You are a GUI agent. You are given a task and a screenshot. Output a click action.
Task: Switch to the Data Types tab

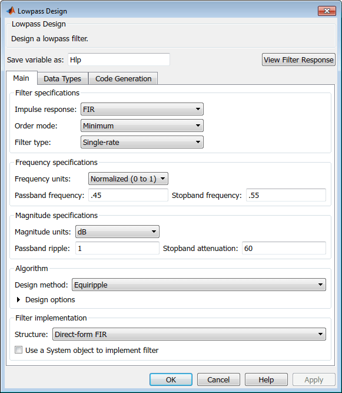pos(62,79)
